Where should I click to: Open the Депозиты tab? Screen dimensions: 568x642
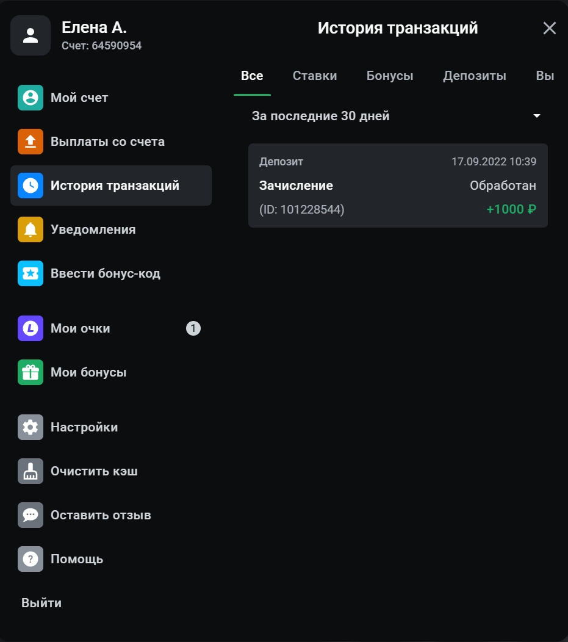[x=475, y=76]
